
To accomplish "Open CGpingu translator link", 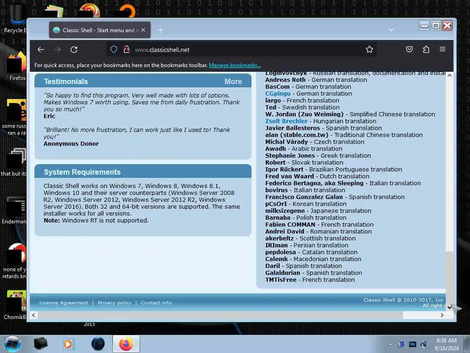I will click(278, 93).
